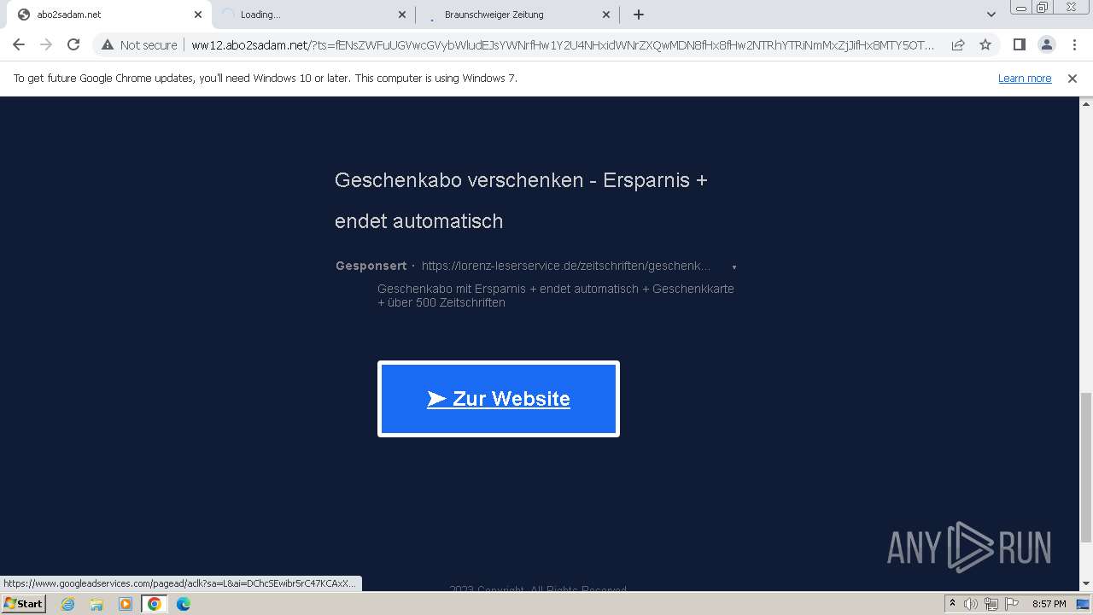The width and height of the screenshot is (1093, 615).
Task: Switch to Braunschweiger Zeitung tab
Action: (517, 15)
